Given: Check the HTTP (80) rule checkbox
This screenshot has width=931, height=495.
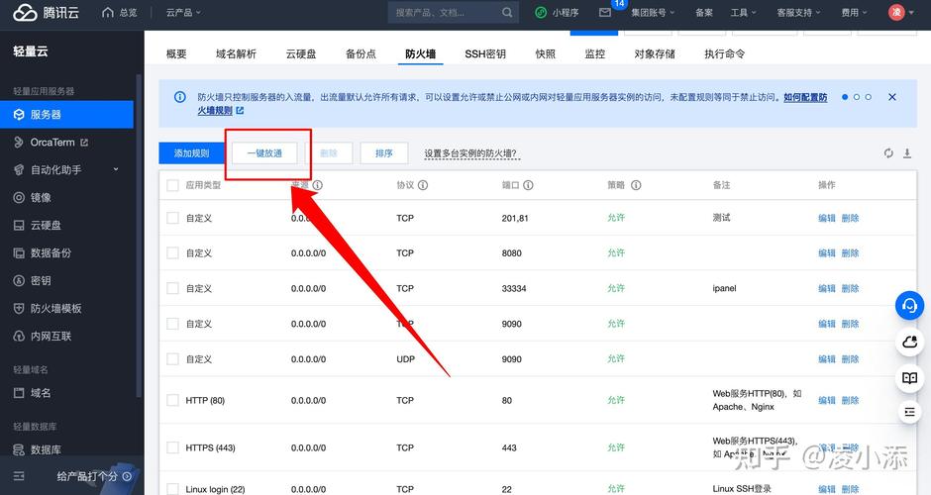Looking at the screenshot, I should (x=172, y=400).
